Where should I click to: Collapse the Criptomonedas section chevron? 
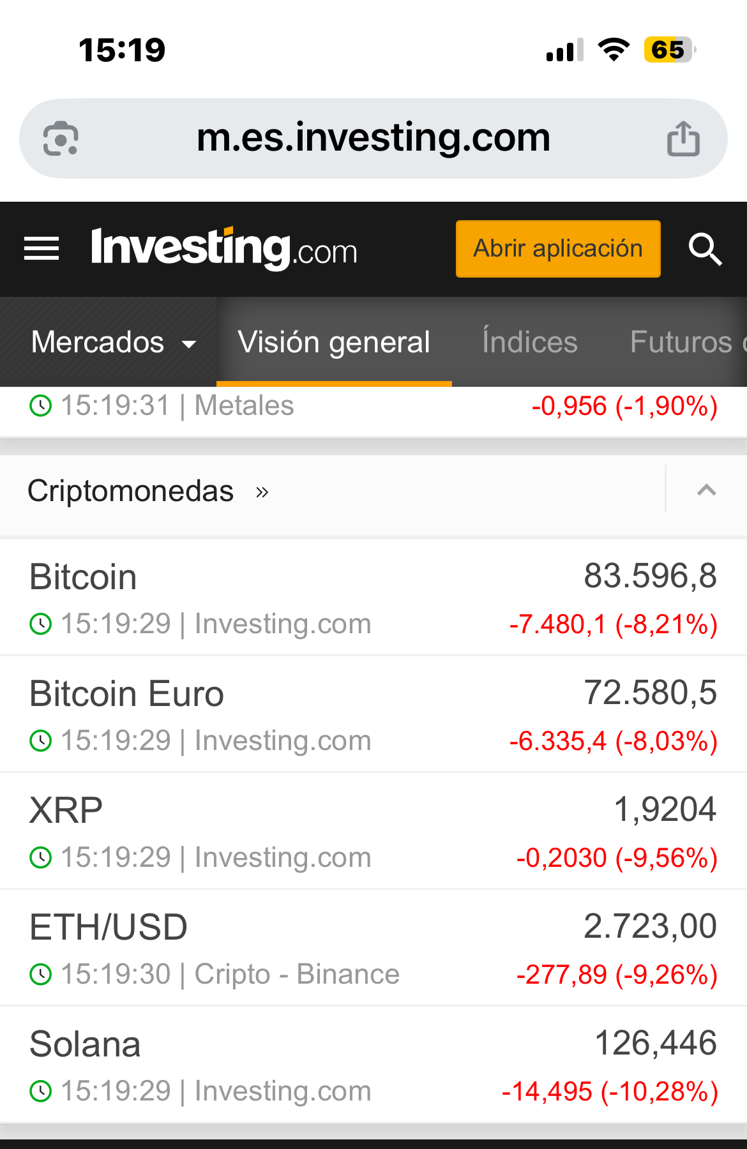tap(706, 490)
